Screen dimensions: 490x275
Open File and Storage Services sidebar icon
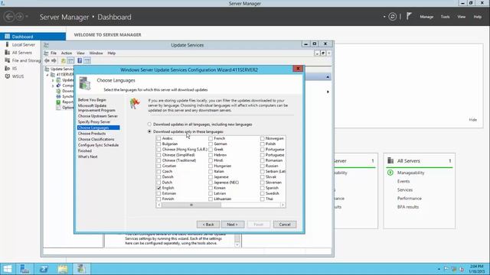[7, 60]
